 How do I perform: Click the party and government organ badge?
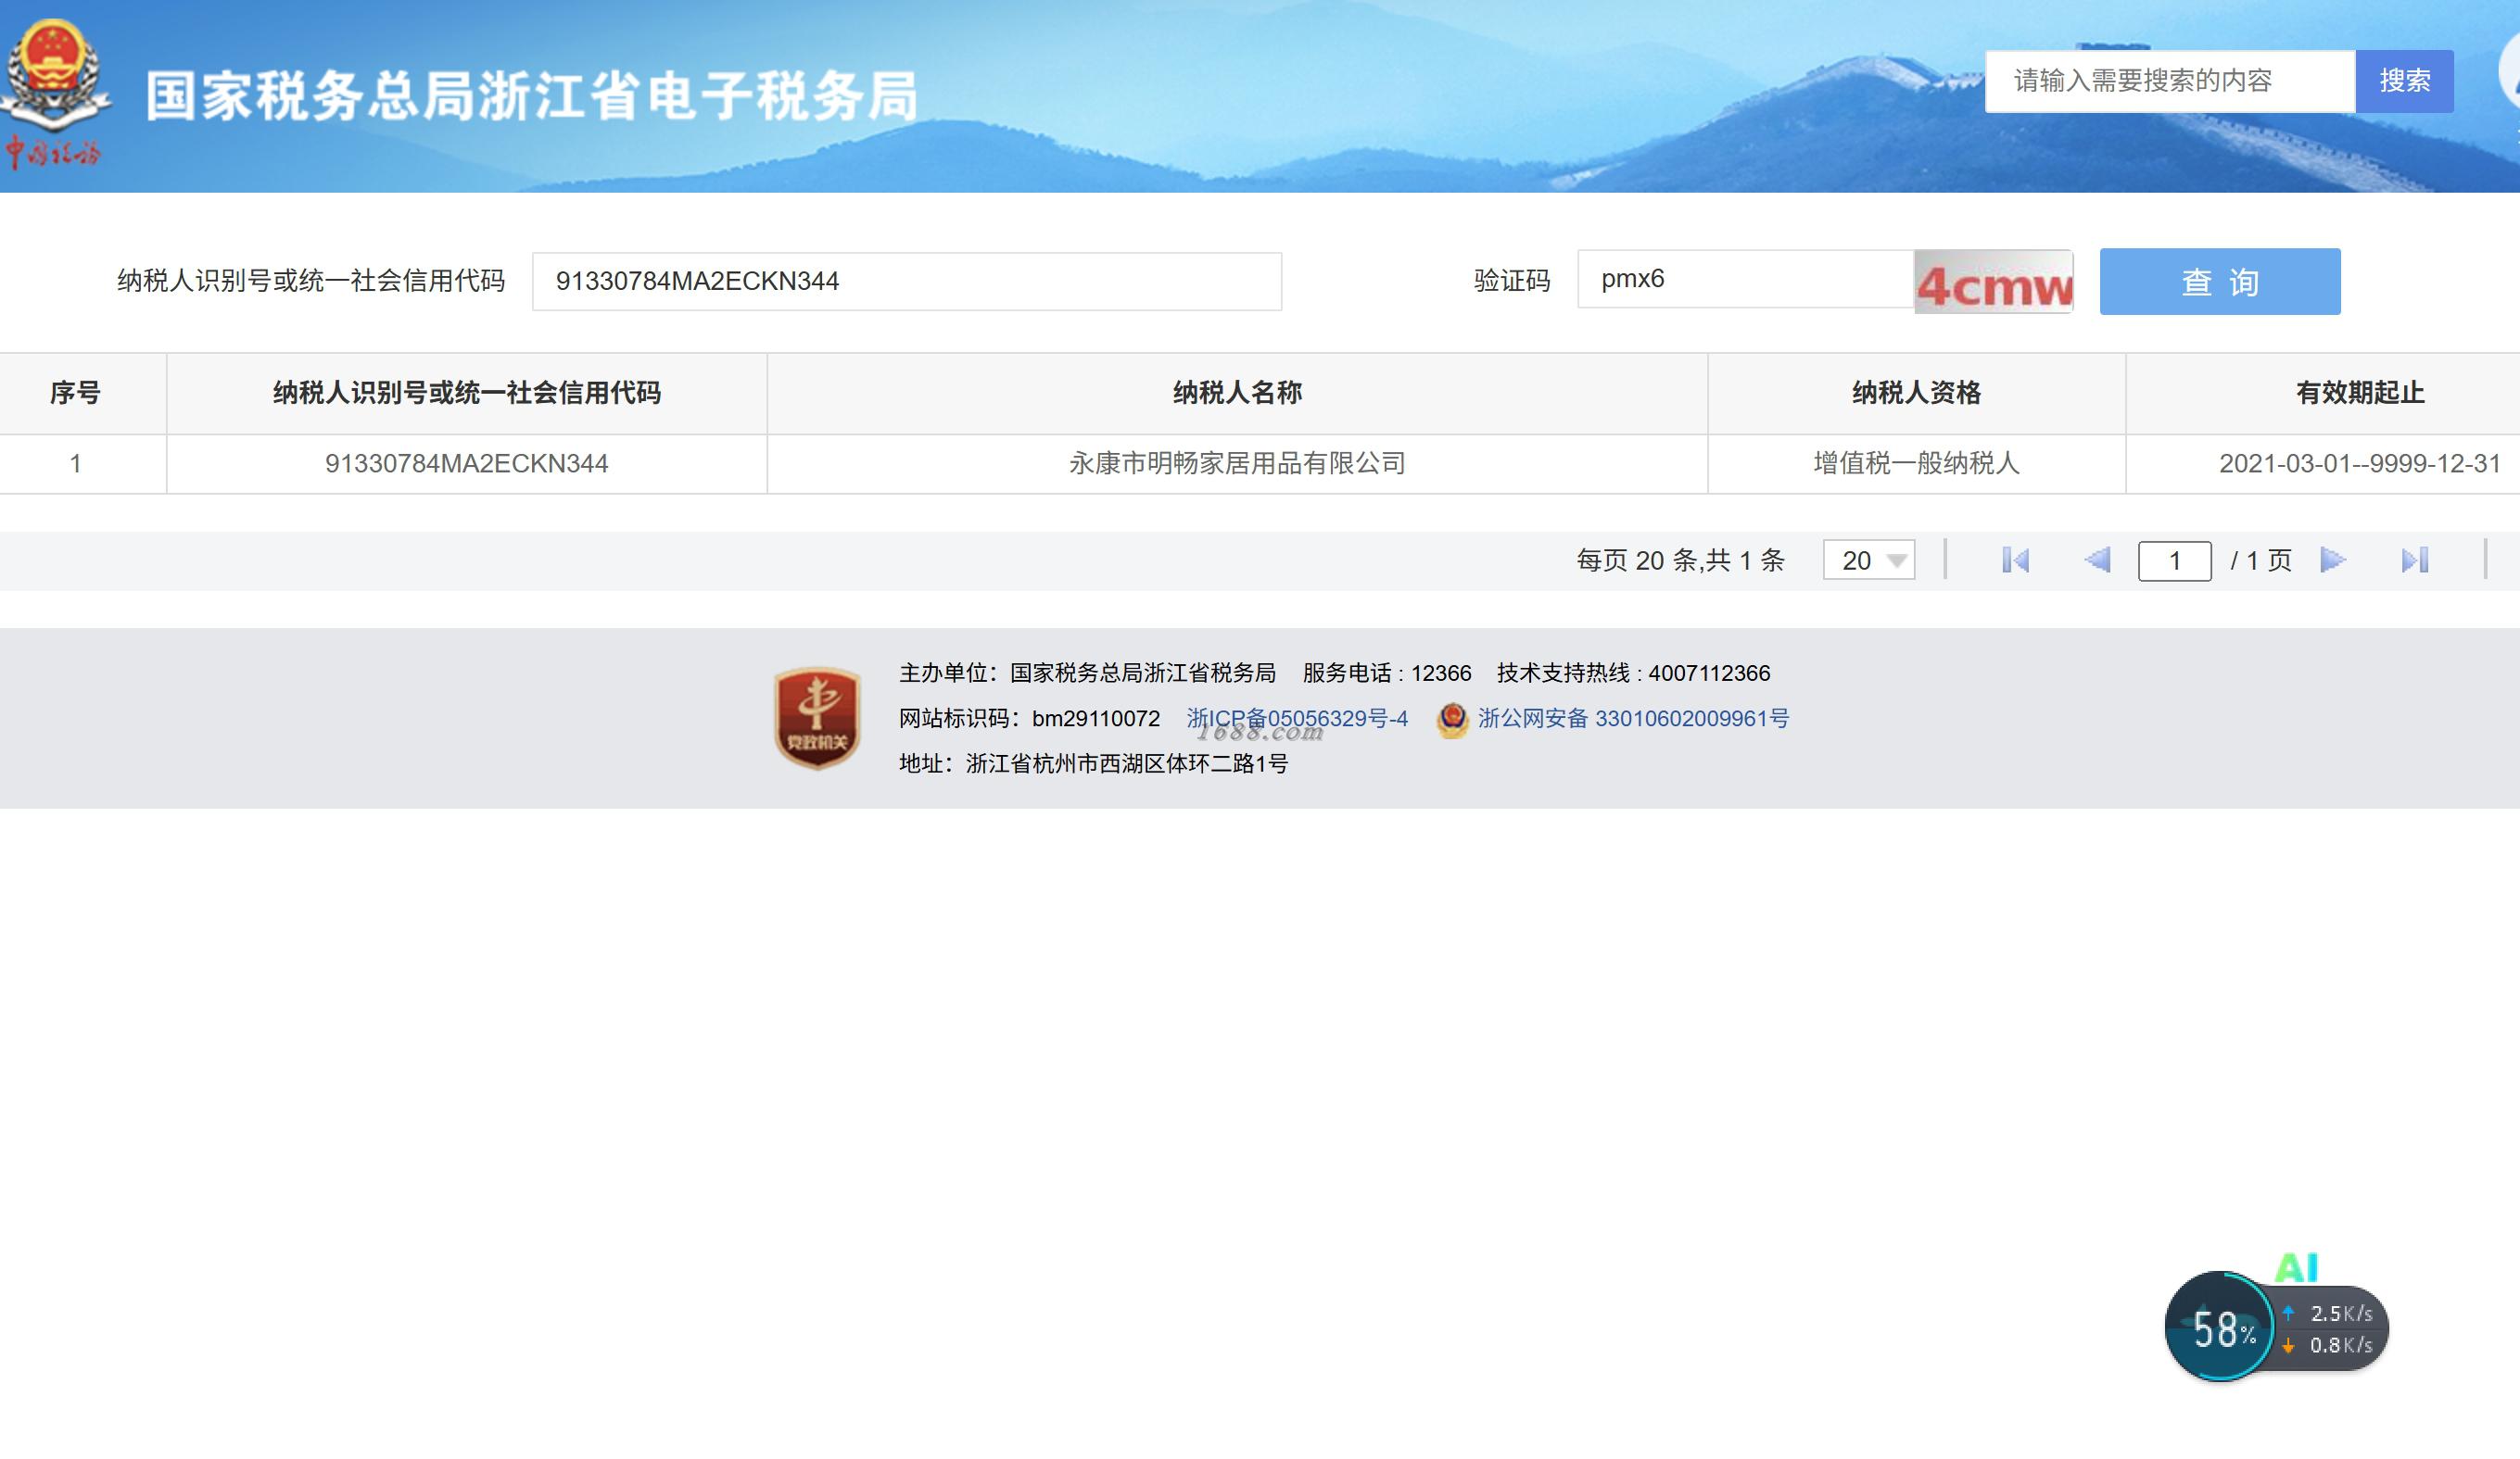pos(817,719)
